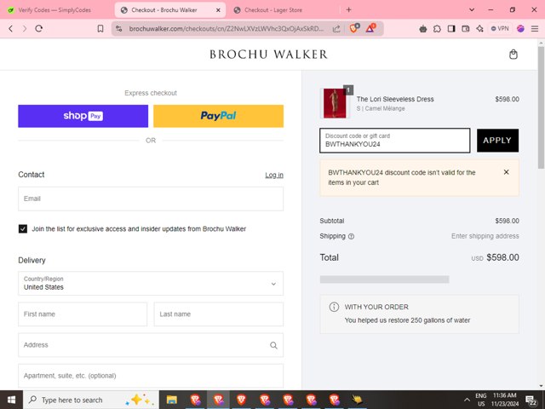Open Brave Shields lion icon

point(354,28)
